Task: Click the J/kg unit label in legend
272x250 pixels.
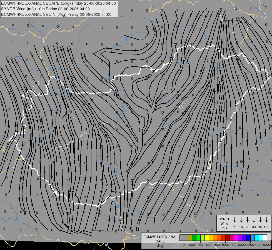Action: [160, 246]
